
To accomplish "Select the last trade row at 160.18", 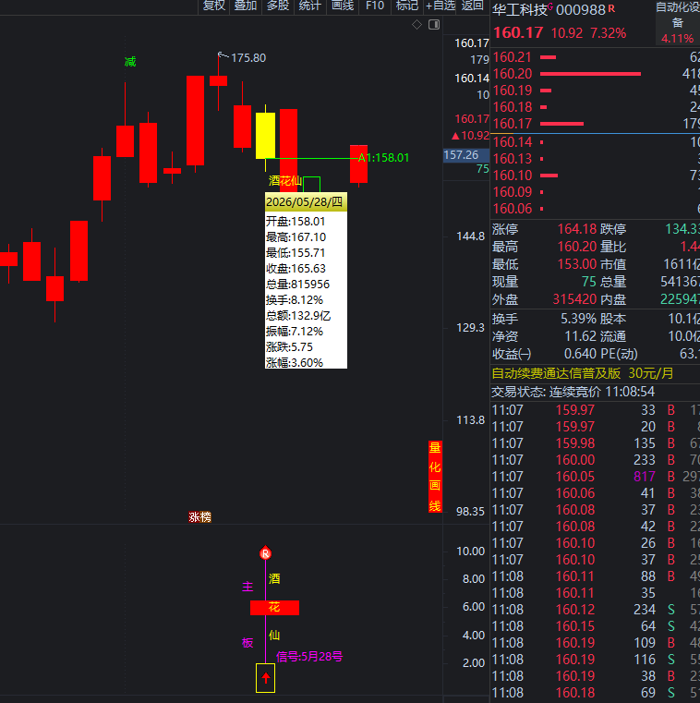I will click(596, 693).
